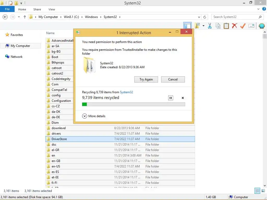Screen dimensions: 267x200
Task: Click the vertical scrollbar up arrow
Action: tap(265, 32)
